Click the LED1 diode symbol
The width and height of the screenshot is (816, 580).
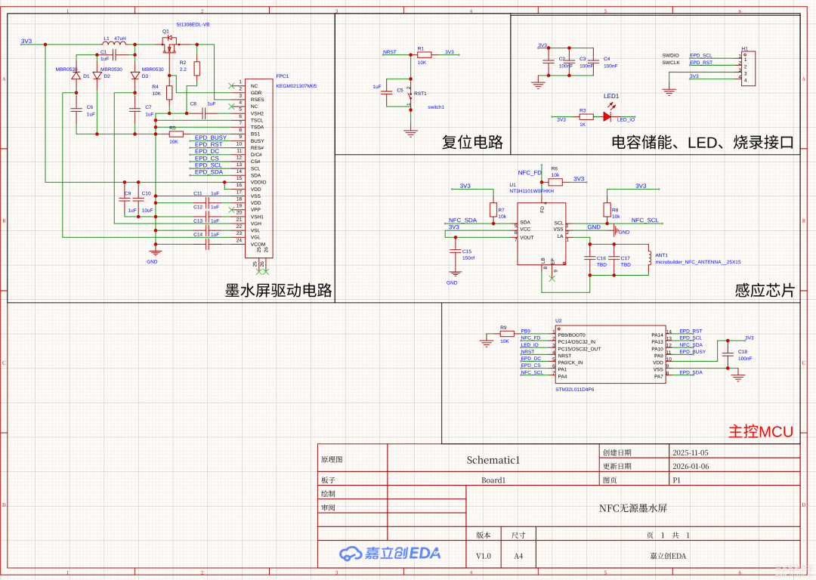click(x=607, y=116)
